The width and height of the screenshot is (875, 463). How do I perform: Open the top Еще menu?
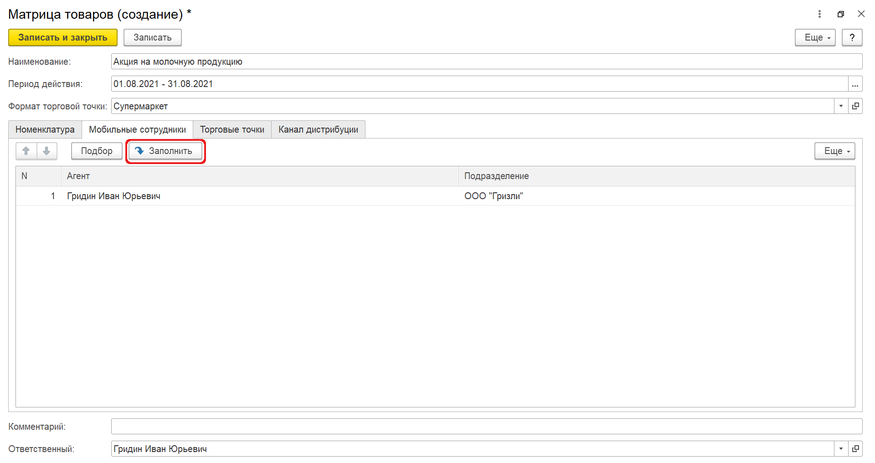[815, 37]
